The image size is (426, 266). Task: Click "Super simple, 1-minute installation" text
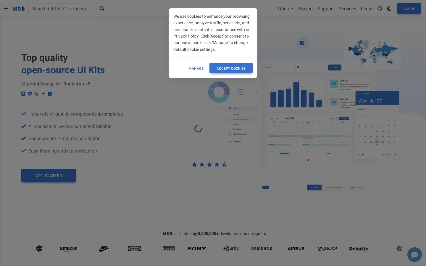click(64, 139)
